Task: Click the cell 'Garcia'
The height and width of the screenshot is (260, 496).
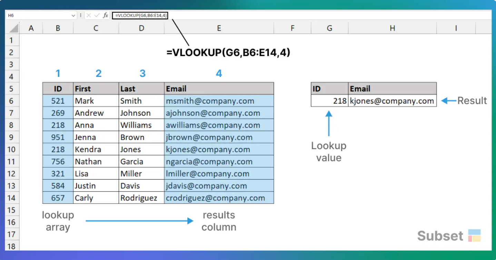Action: [x=141, y=161]
